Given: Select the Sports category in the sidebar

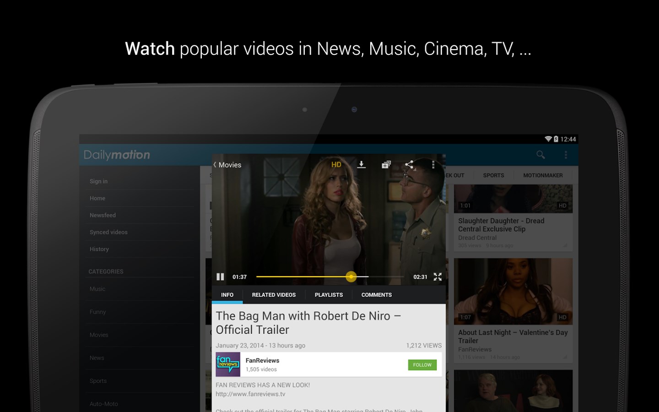Looking at the screenshot, I should [98, 381].
